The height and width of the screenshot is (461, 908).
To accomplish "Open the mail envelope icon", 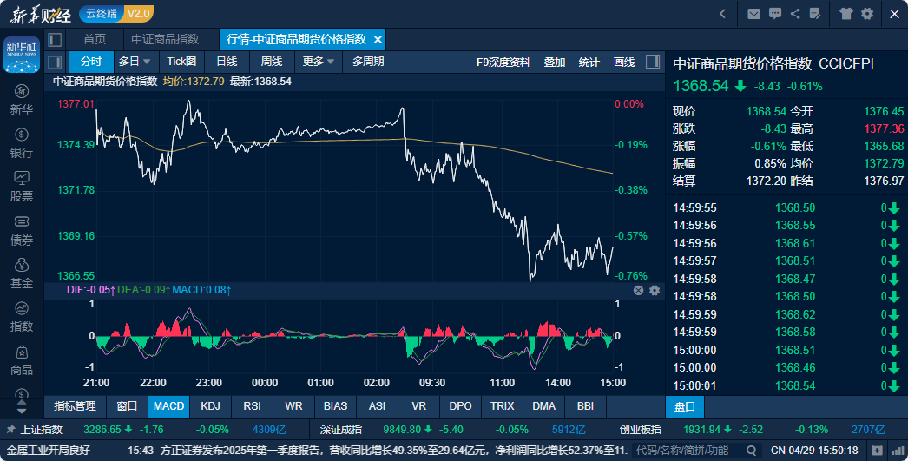I will (753, 14).
